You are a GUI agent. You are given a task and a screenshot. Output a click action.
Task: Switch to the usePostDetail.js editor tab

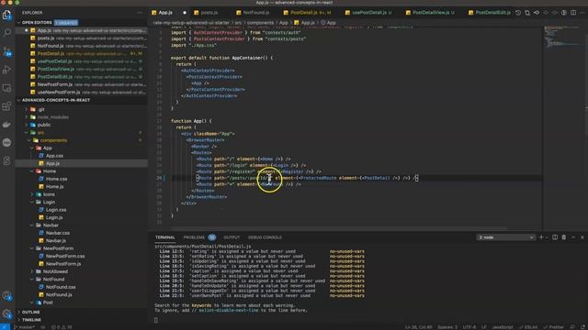point(369,13)
